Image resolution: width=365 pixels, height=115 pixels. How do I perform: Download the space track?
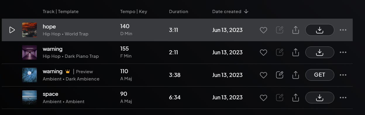pyautogui.click(x=320, y=98)
